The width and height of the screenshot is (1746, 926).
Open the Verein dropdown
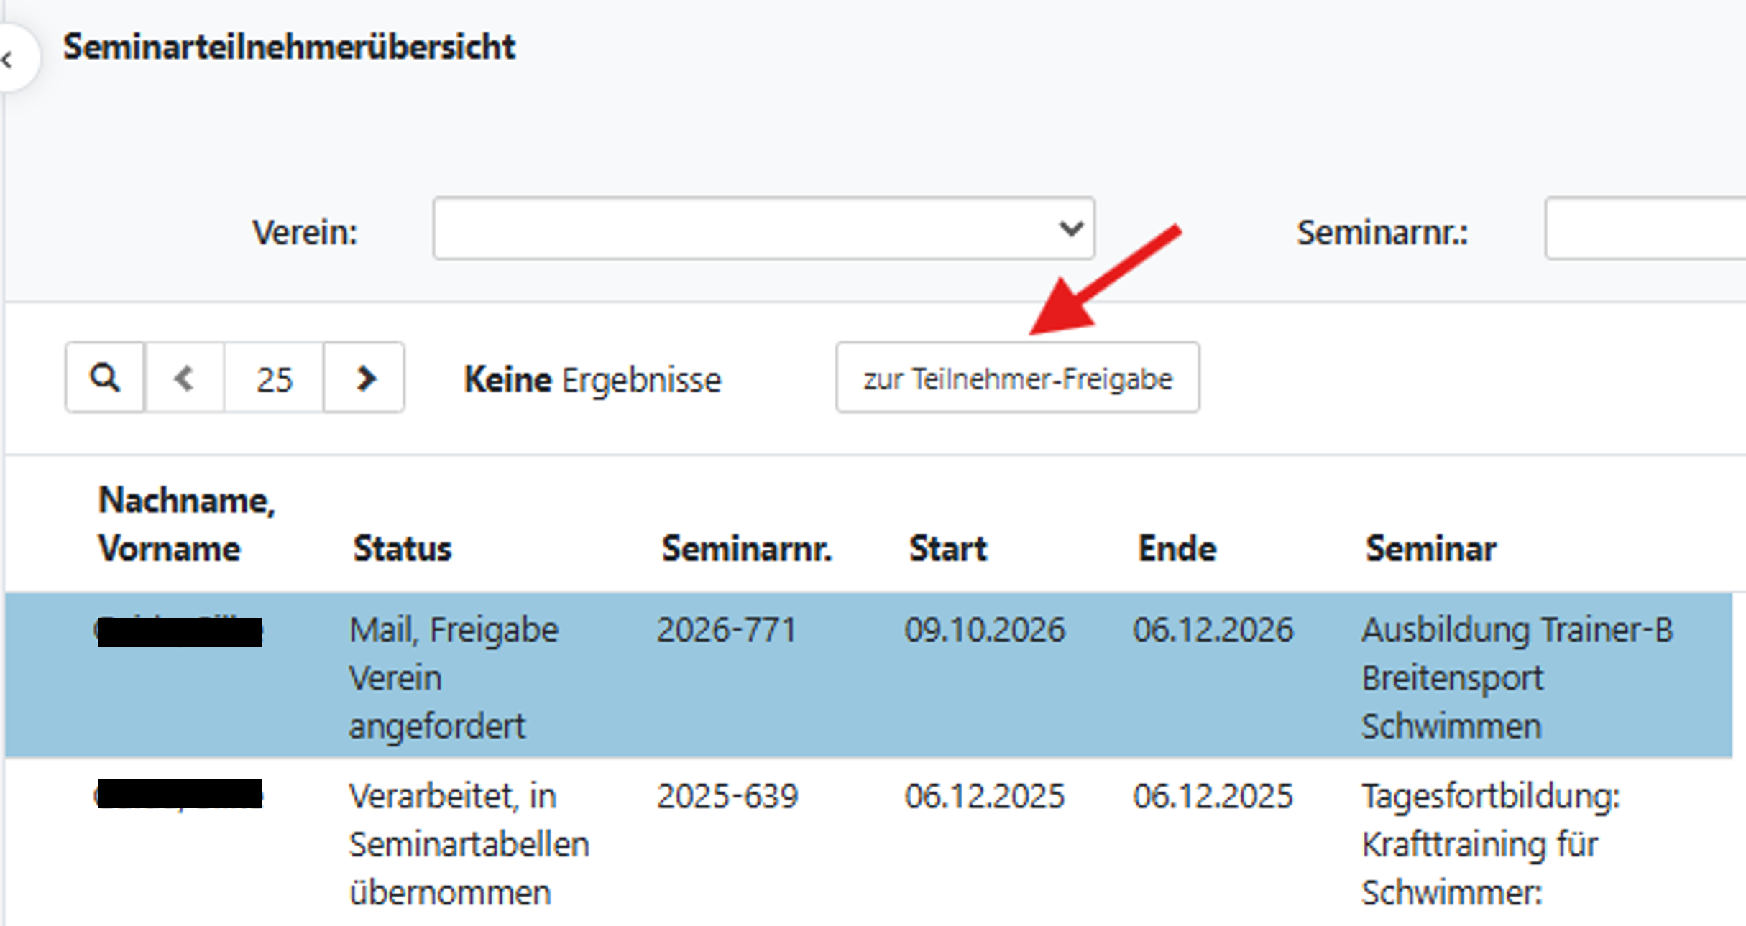click(x=763, y=228)
